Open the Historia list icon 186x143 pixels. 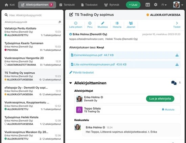click(117, 23)
